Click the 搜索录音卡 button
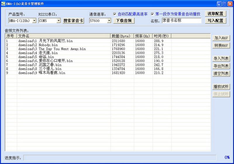 pyautogui.click(x=73, y=20)
